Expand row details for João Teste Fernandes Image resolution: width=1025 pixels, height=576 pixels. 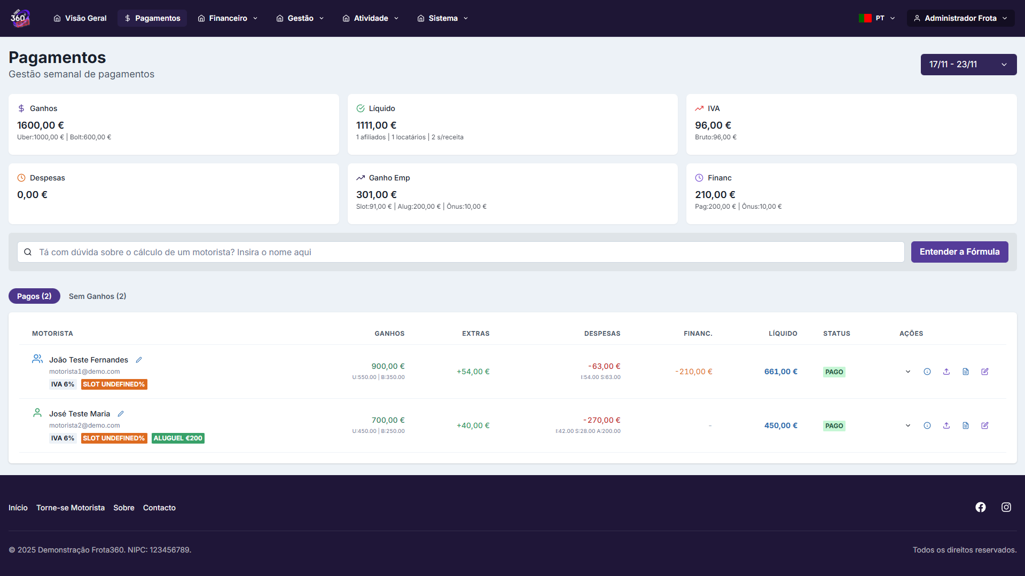pos(908,372)
